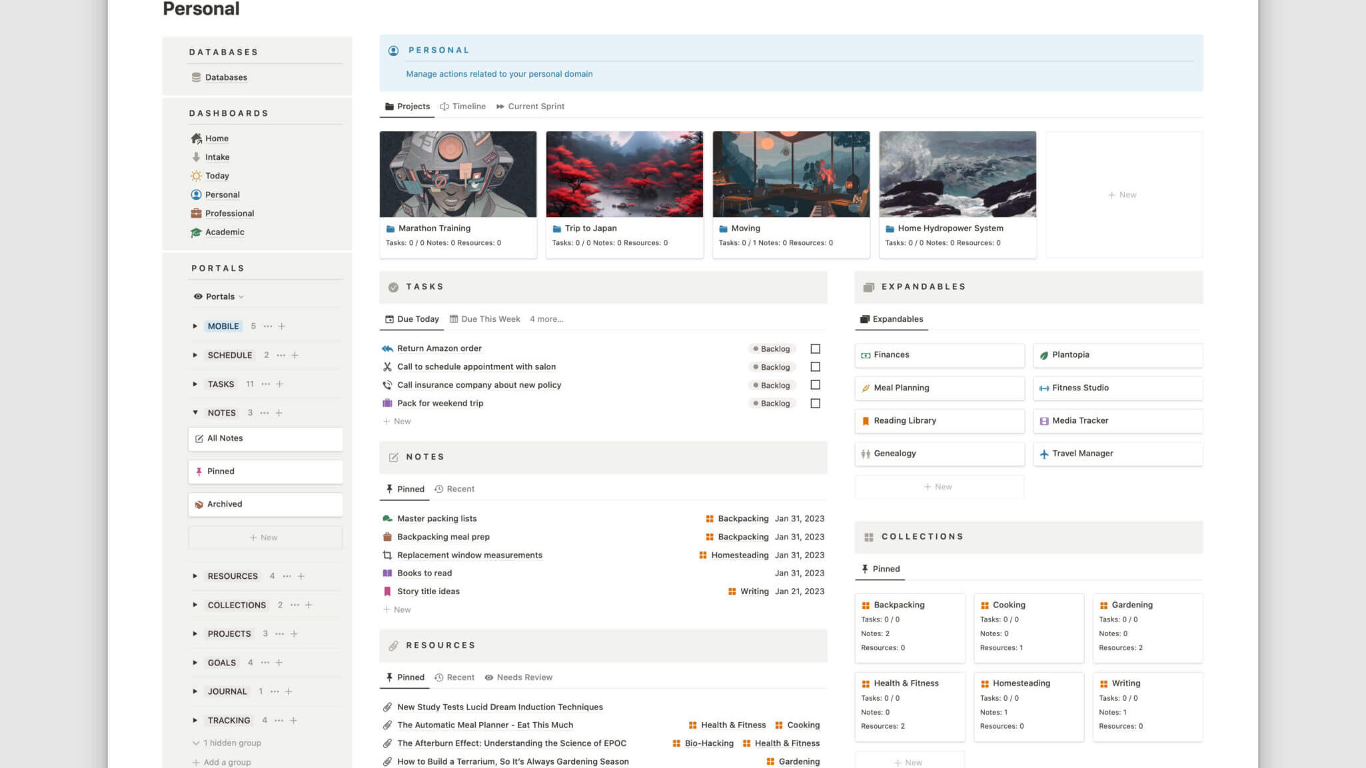This screenshot has width=1366, height=768.
Task: Mark Call insurance company task complete
Action: click(x=815, y=385)
